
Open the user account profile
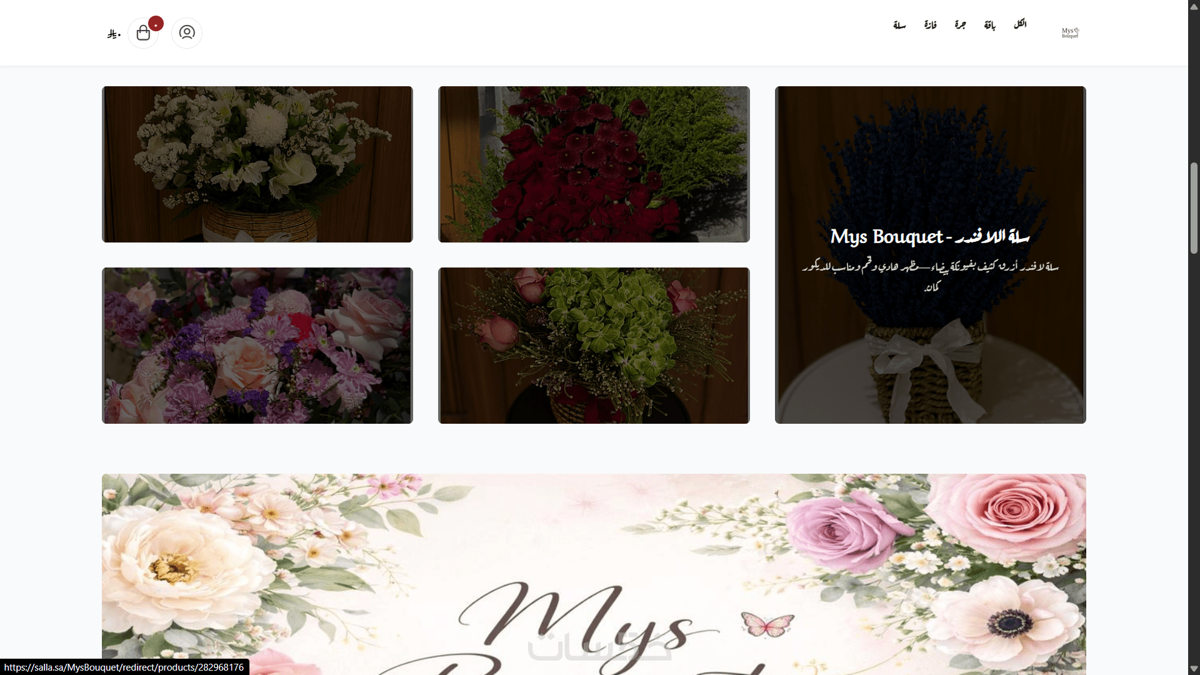(187, 32)
